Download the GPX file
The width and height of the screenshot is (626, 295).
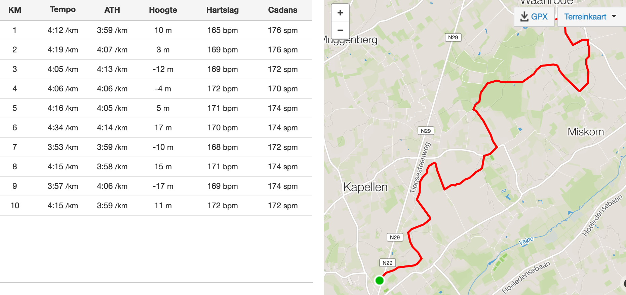click(534, 16)
